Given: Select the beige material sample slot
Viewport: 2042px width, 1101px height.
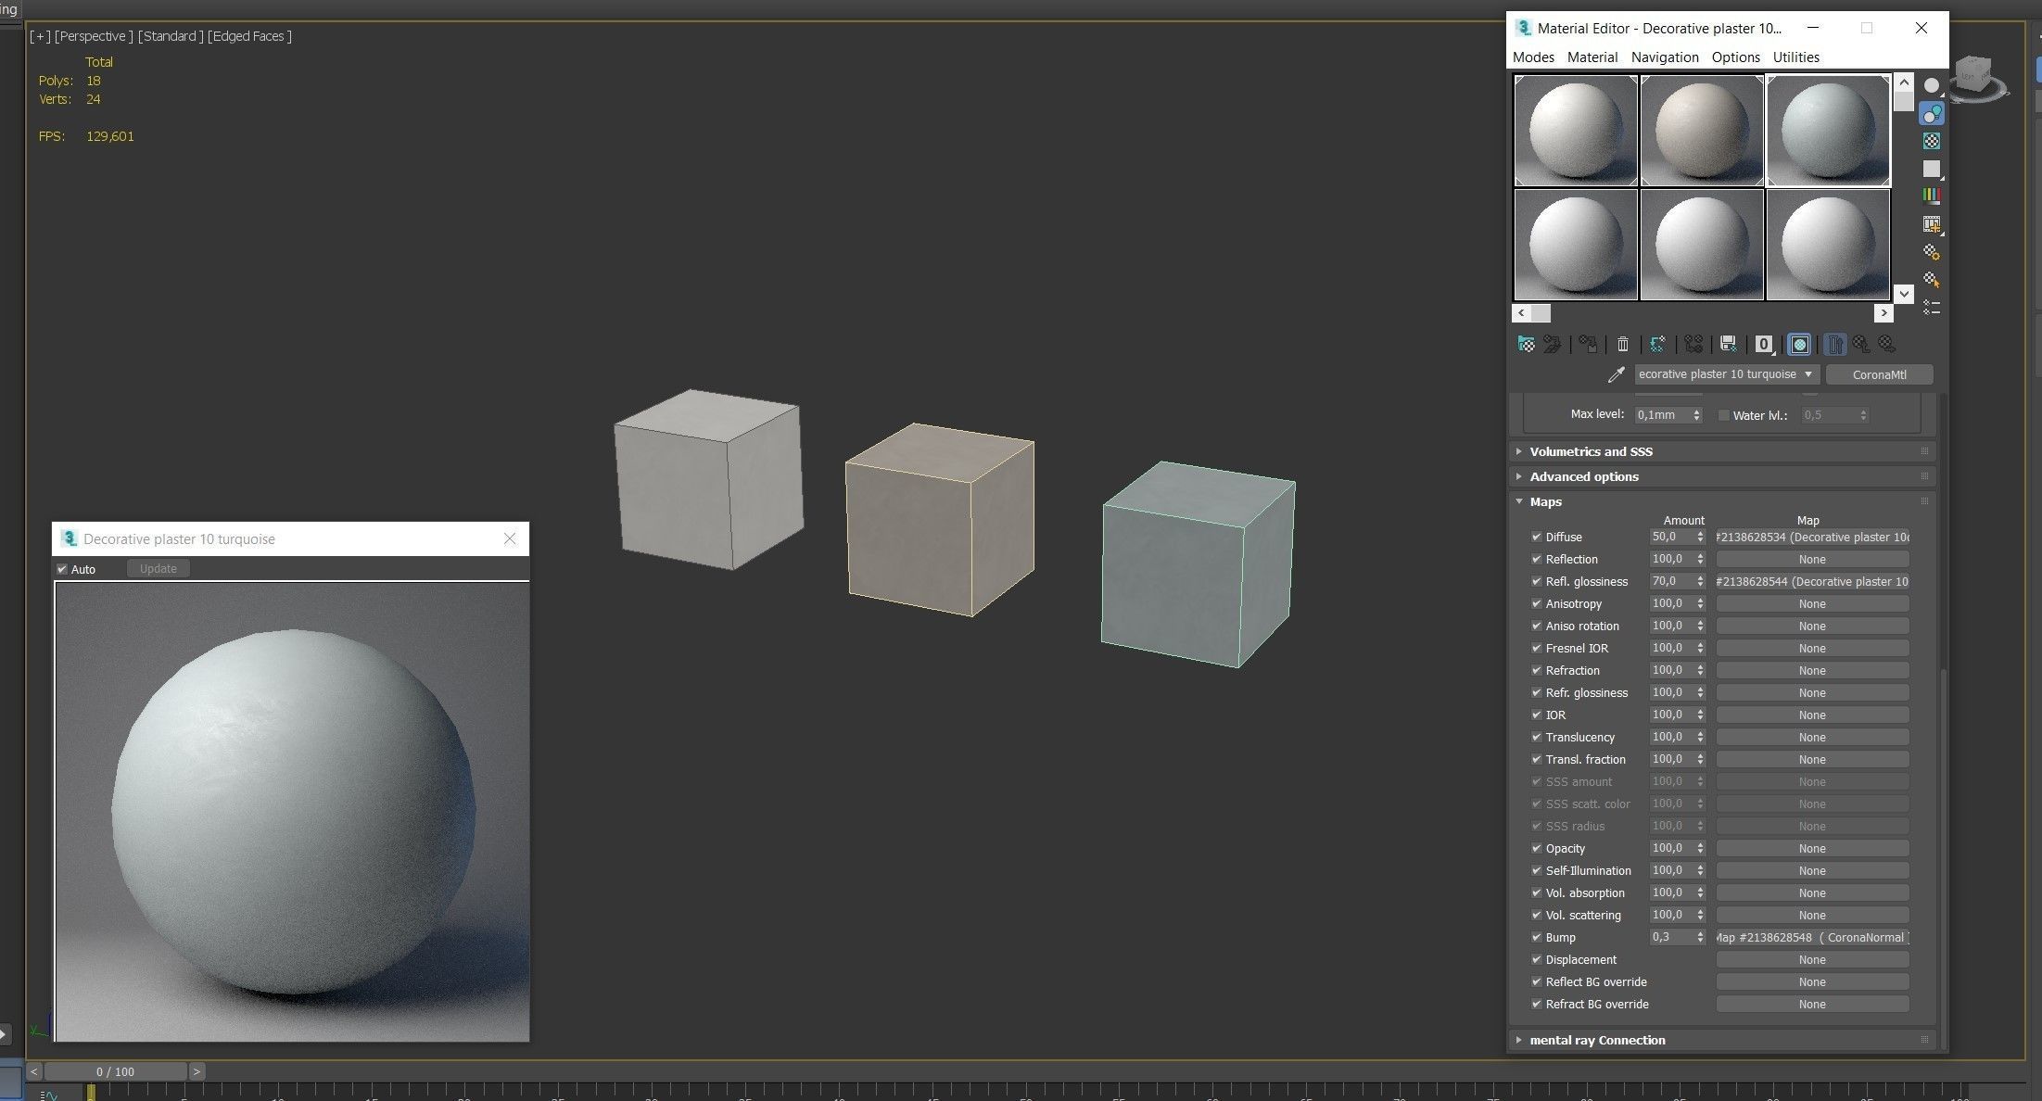Looking at the screenshot, I should 1701,131.
